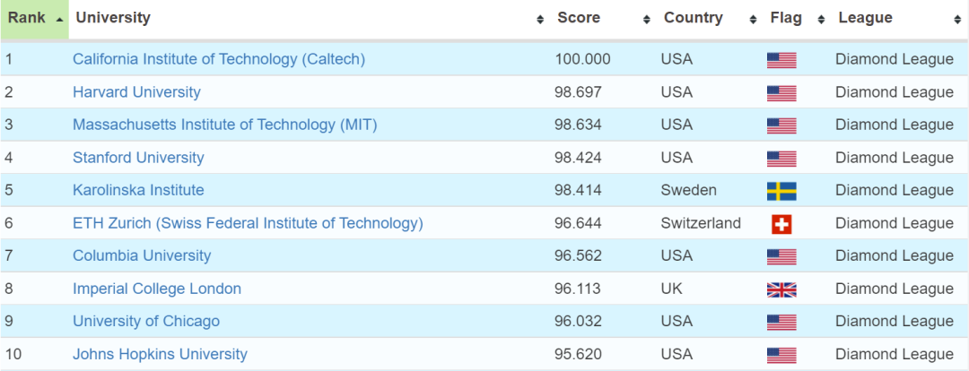969x371 pixels.
Task: Open the Harvard University link
Action: click(136, 92)
